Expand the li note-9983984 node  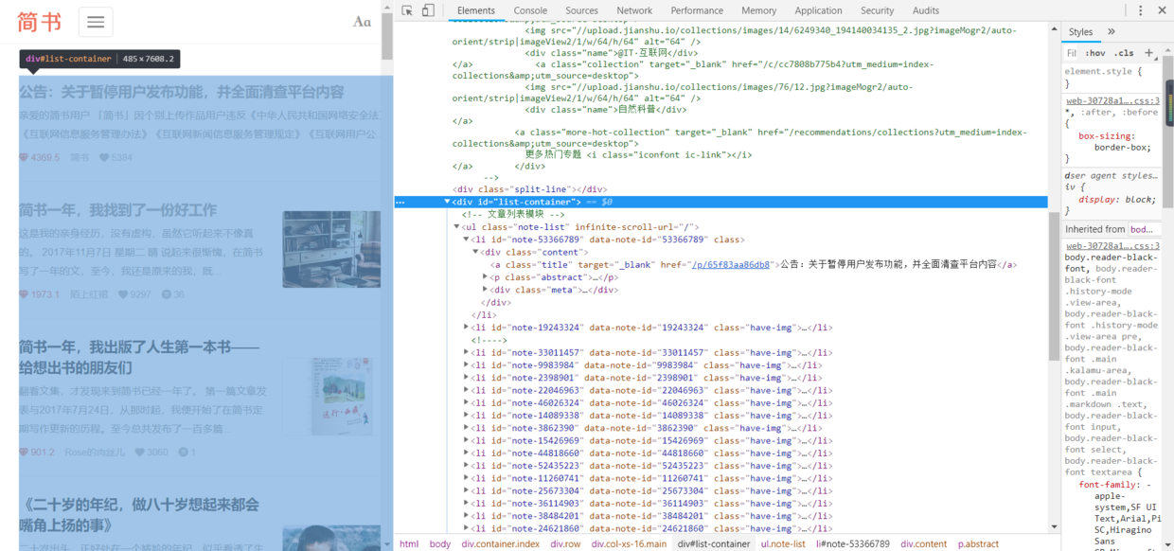coord(466,364)
